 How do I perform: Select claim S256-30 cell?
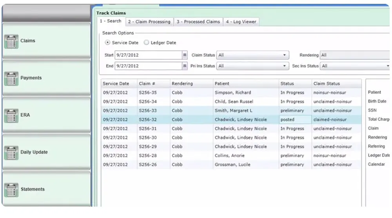click(x=154, y=137)
